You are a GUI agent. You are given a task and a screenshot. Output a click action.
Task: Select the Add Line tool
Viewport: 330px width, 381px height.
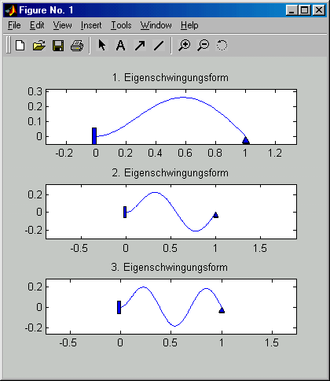click(159, 46)
